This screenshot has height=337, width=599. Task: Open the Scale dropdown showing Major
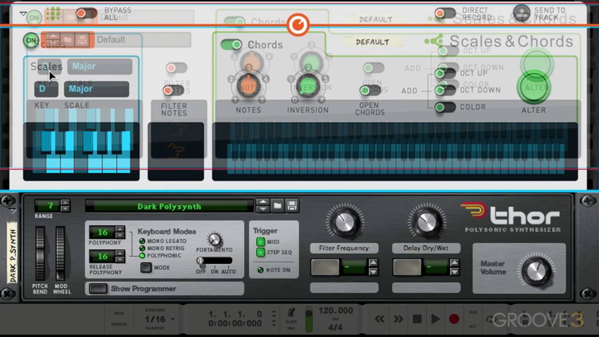[96, 89]
